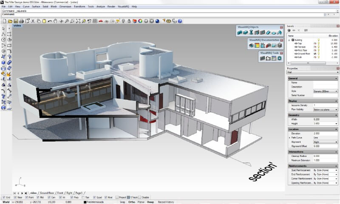Uncheck the Near osnap checkbox
340x204 pixels.
click(15, 197)
